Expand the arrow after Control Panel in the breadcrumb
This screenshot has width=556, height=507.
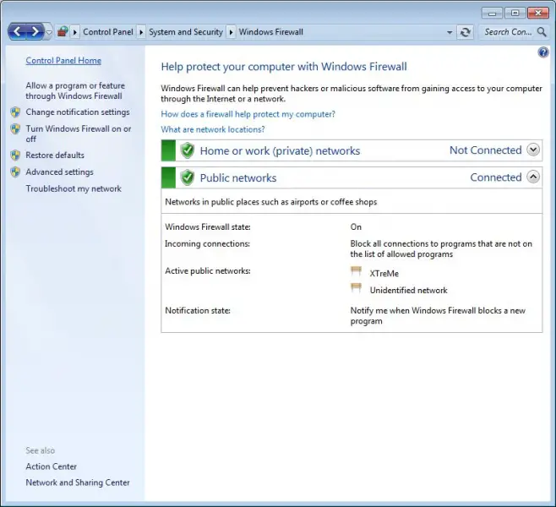pyautogui.click(x=141, y=32)
